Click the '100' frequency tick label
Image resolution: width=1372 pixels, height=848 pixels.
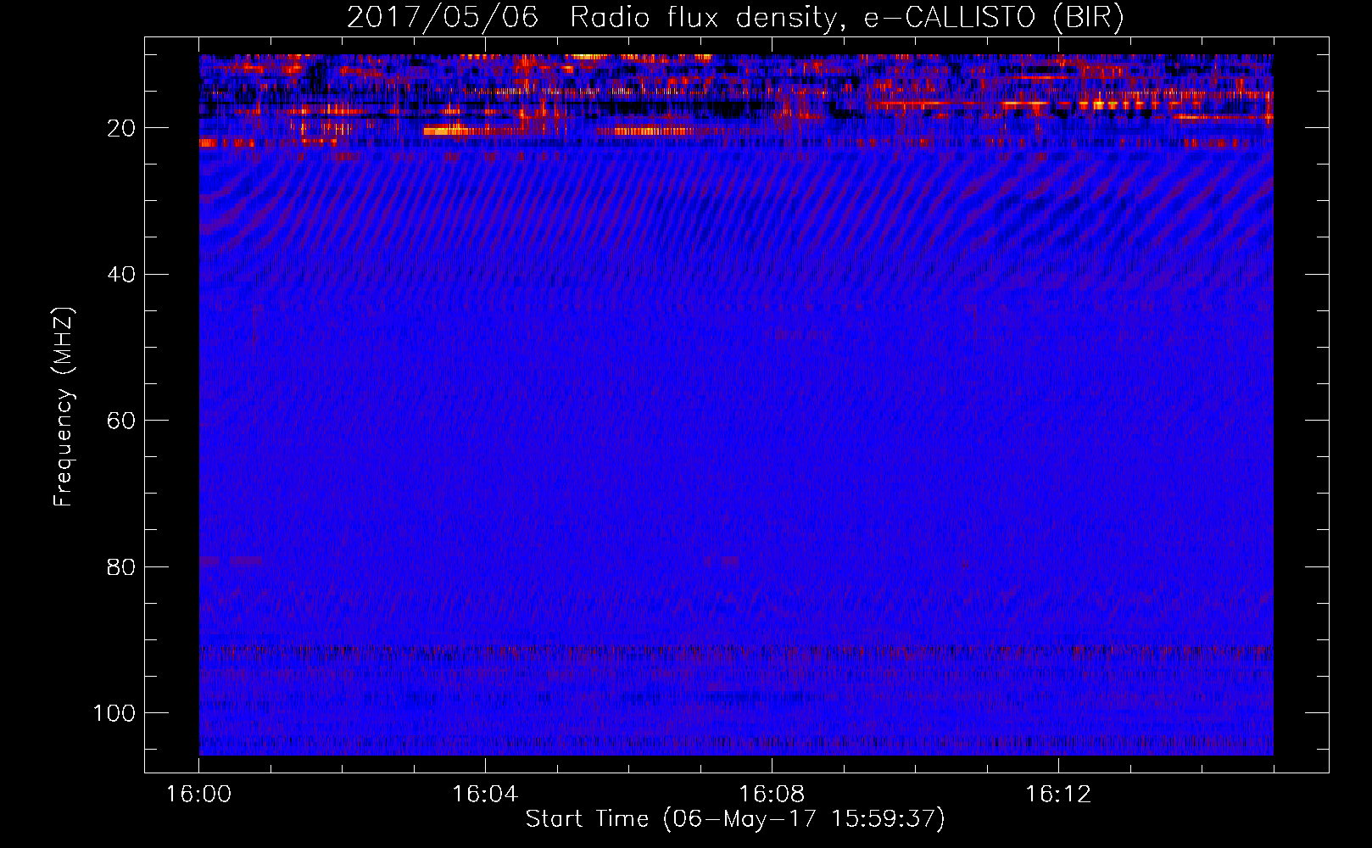click(114, 713)
